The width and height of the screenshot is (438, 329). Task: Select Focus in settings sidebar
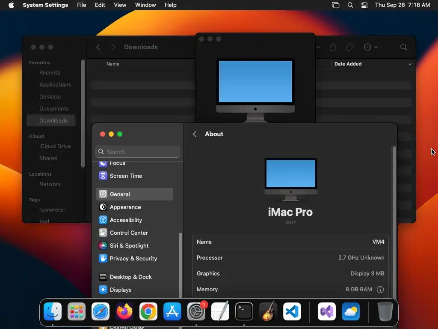point(134,164)
